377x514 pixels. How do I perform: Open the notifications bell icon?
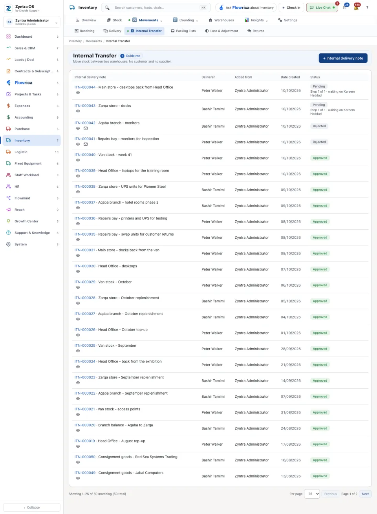(356, 7)
